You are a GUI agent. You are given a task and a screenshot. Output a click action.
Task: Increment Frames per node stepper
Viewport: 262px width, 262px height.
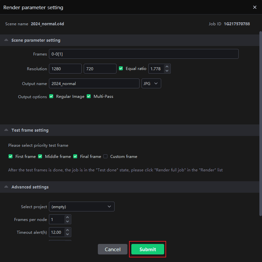point(67,217)
